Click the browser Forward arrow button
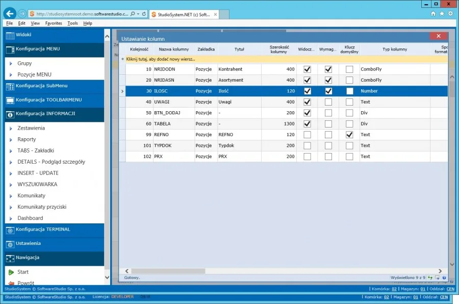Screen dimensions: 459x304 coord(22,14)
